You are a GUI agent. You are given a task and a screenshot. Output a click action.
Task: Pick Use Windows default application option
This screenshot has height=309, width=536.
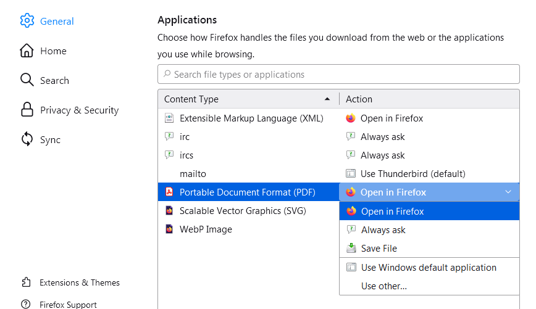429,268
